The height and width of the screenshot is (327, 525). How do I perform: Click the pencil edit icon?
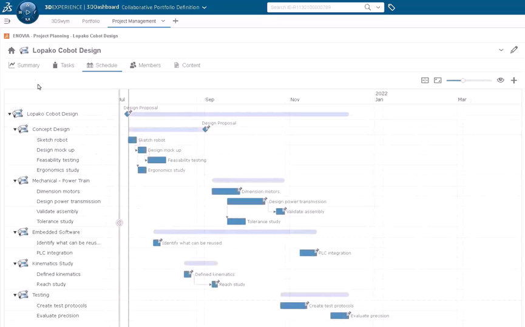(x=513, y=50)
